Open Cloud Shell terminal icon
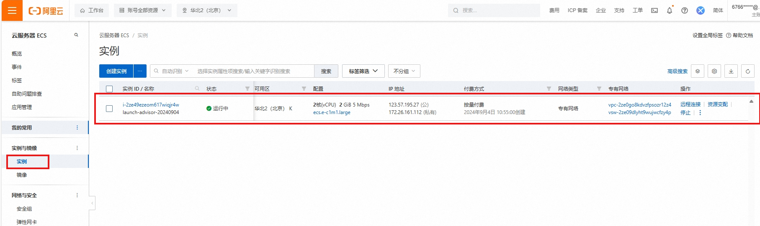The height and width of the screenshot is (226, 760). click(654, 10)
